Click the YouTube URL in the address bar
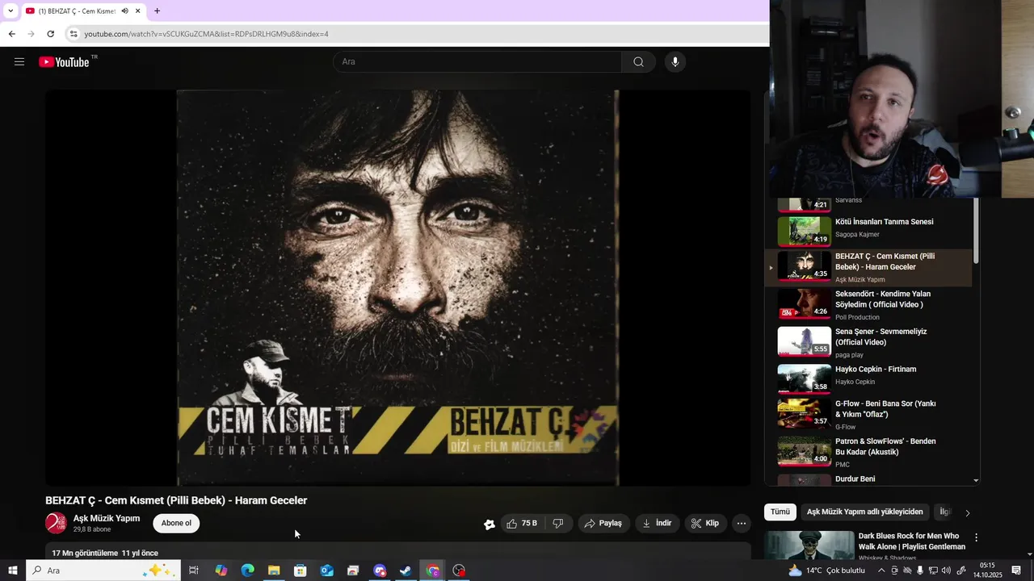The width and height of the screenshot is (1034, 581). point(206,34)
